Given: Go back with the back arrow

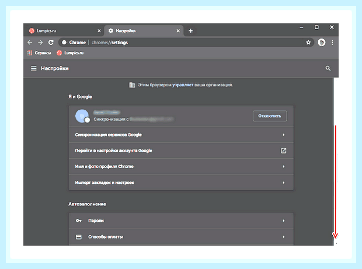Looking at the screenshot, I should (x=30, y=43).
